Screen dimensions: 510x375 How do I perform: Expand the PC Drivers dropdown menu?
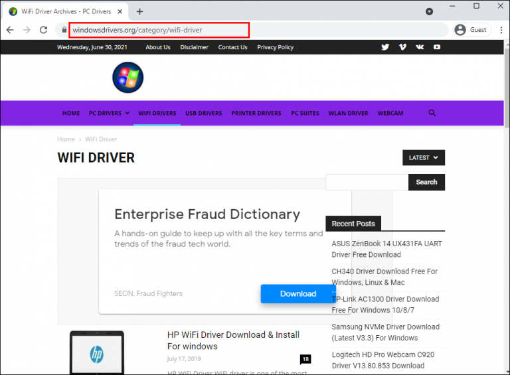pyautogui.click(x=109, y=113)
